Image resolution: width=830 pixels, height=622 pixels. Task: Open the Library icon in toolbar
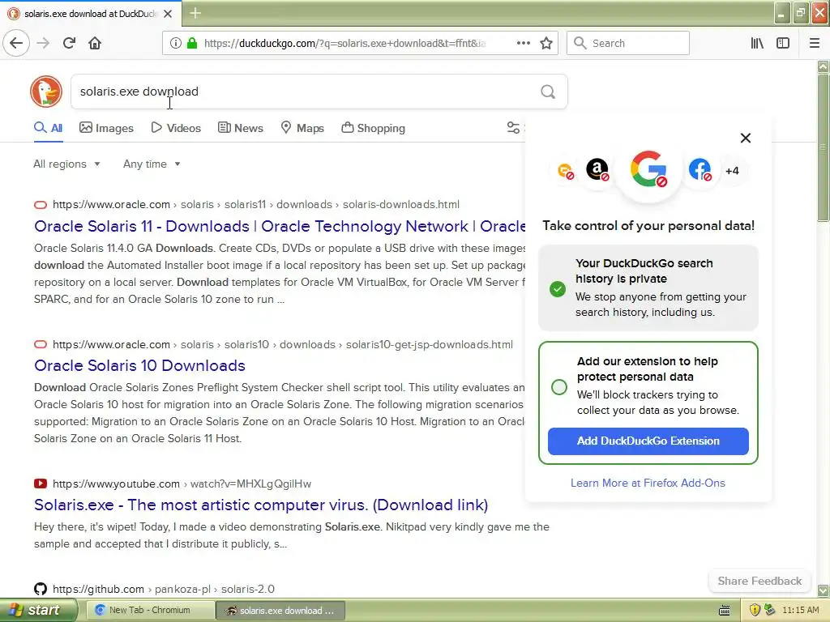(757, 43)
